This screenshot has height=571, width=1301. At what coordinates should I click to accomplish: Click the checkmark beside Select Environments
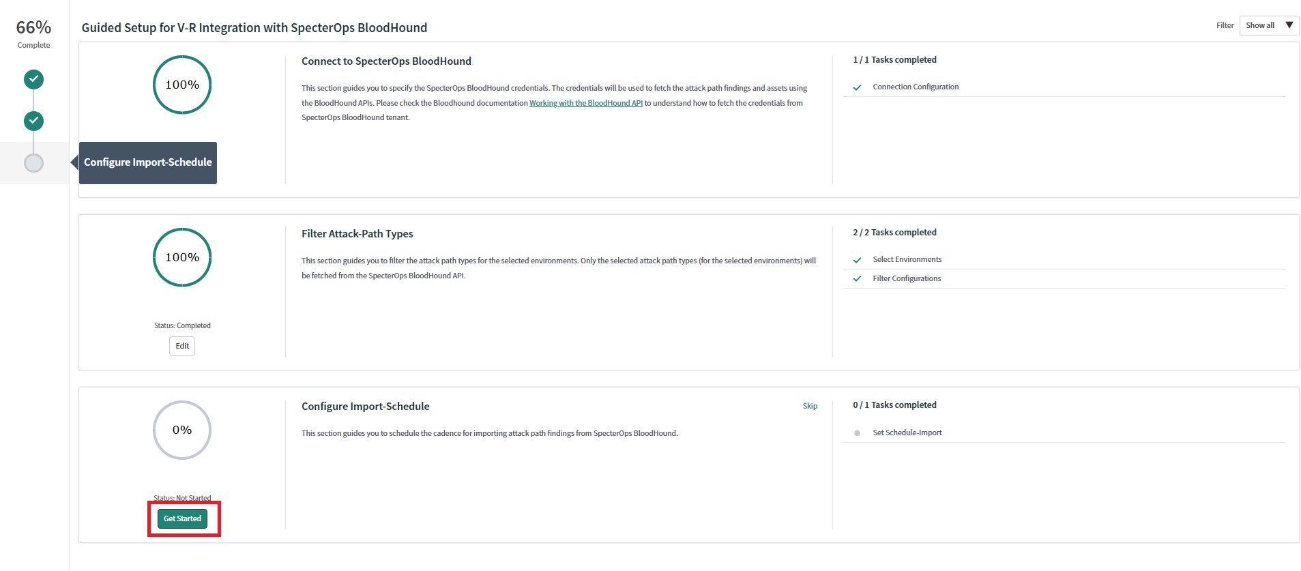tap(858, 260)
